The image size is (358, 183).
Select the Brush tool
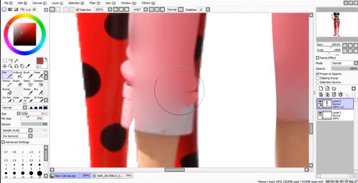[28, 75]
